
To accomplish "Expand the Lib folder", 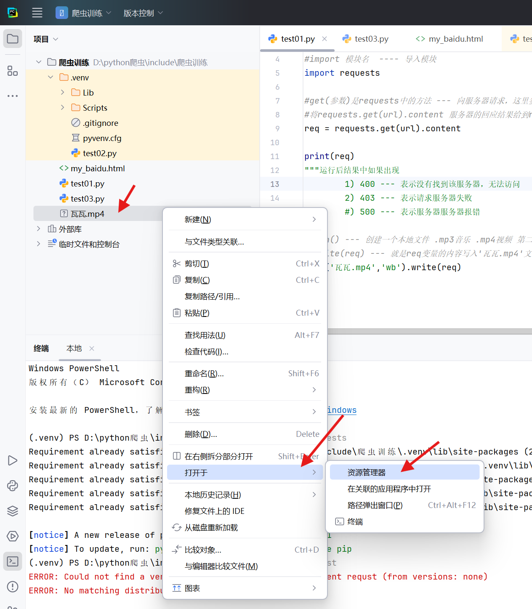I will [x=62, y=93].
